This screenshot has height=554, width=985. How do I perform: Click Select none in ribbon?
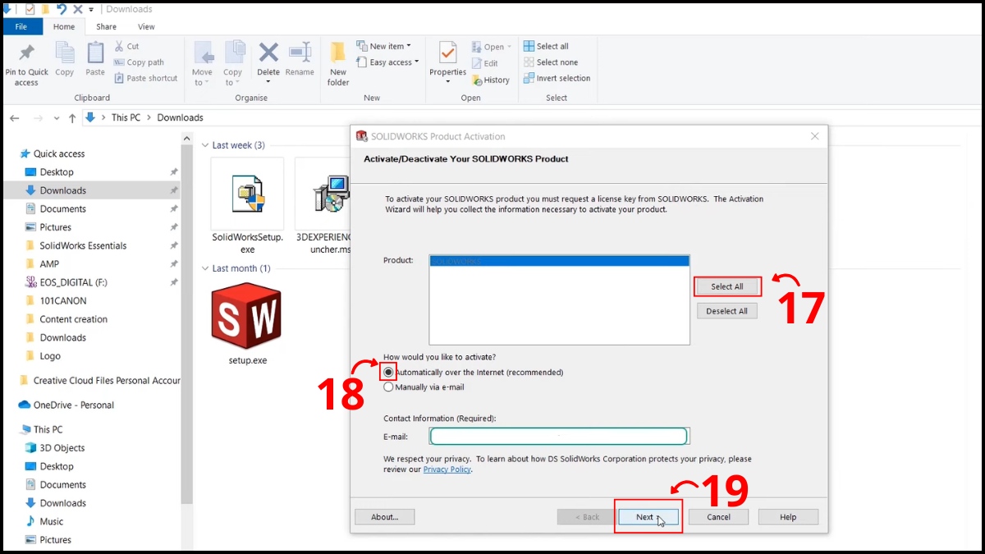(x=550, y=62)
